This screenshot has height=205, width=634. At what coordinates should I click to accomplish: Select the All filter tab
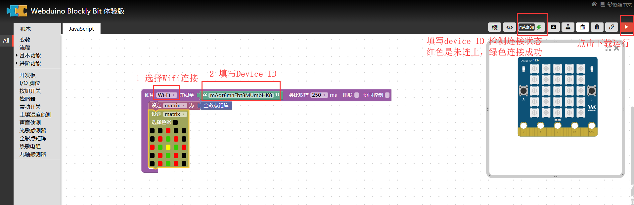point(6,41)
